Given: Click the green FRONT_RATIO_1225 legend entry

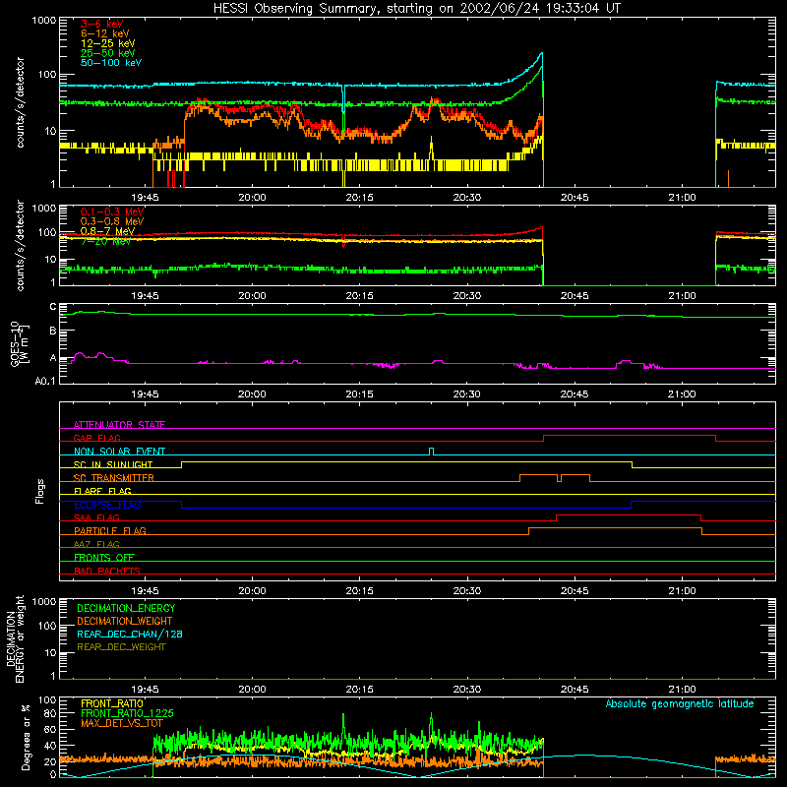Looking at the screenshot, I should [127, 713].
